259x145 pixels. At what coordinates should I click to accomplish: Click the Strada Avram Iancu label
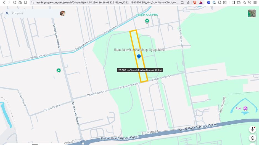click(x=181, y=39)
